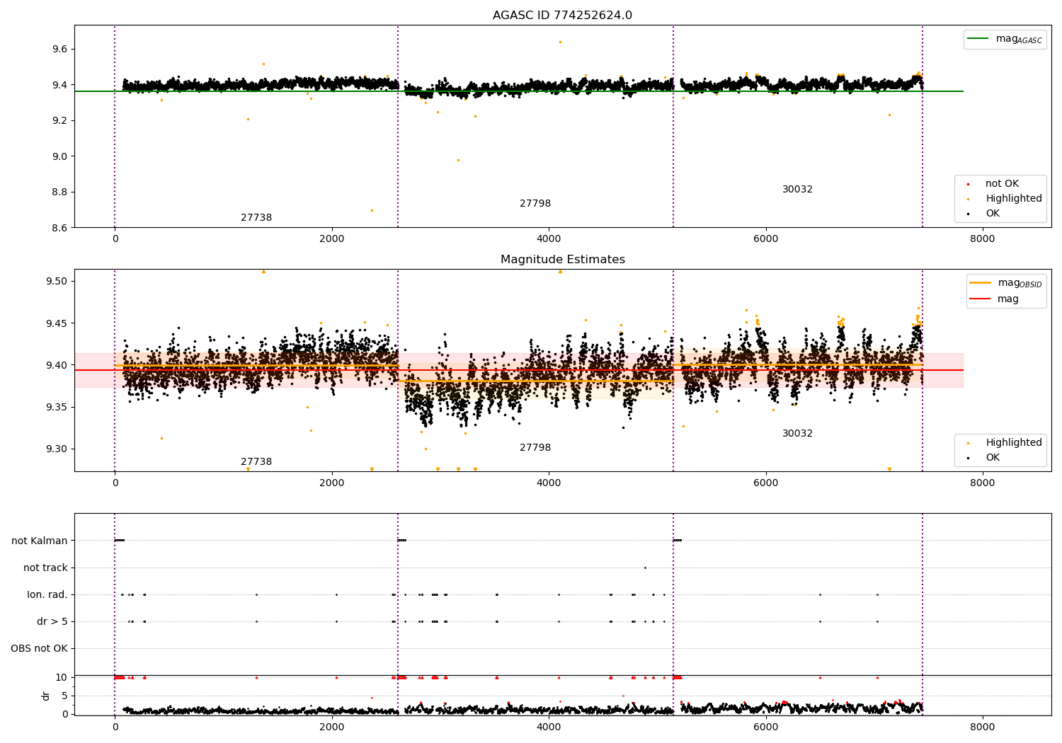This screenshot has height=743, width=1062.
Task: Click the 2000 x-tick under the bottom plot
Action: 332,727
